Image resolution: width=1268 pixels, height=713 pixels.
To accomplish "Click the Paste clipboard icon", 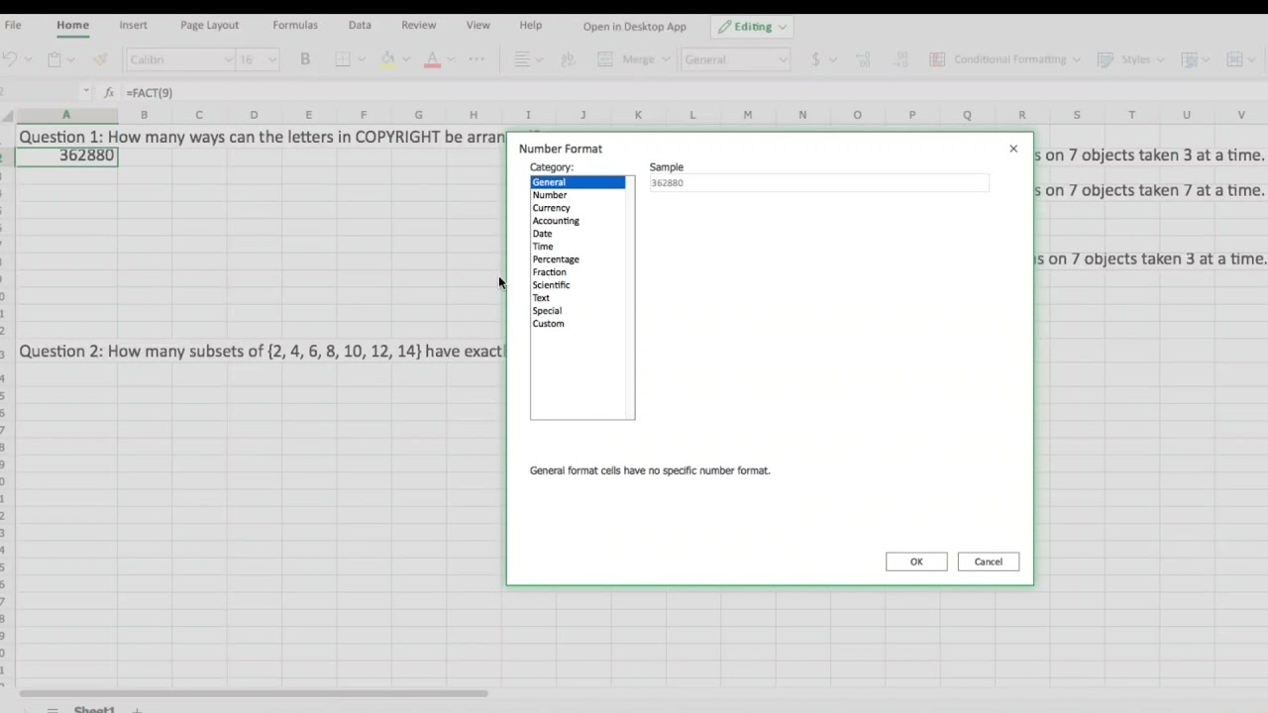I will tap(54, 59).
